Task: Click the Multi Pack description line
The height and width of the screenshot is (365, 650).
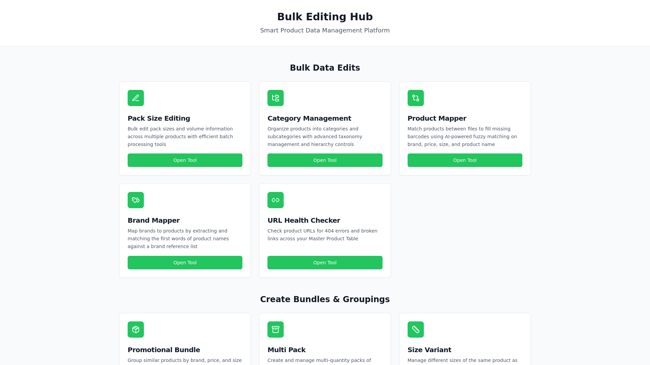Action: coord(319,360)
